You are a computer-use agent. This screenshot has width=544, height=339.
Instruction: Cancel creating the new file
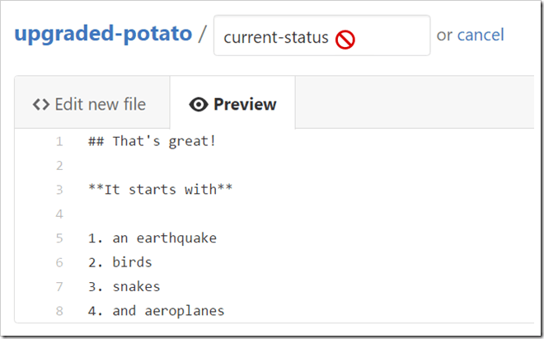coord(481,35)
